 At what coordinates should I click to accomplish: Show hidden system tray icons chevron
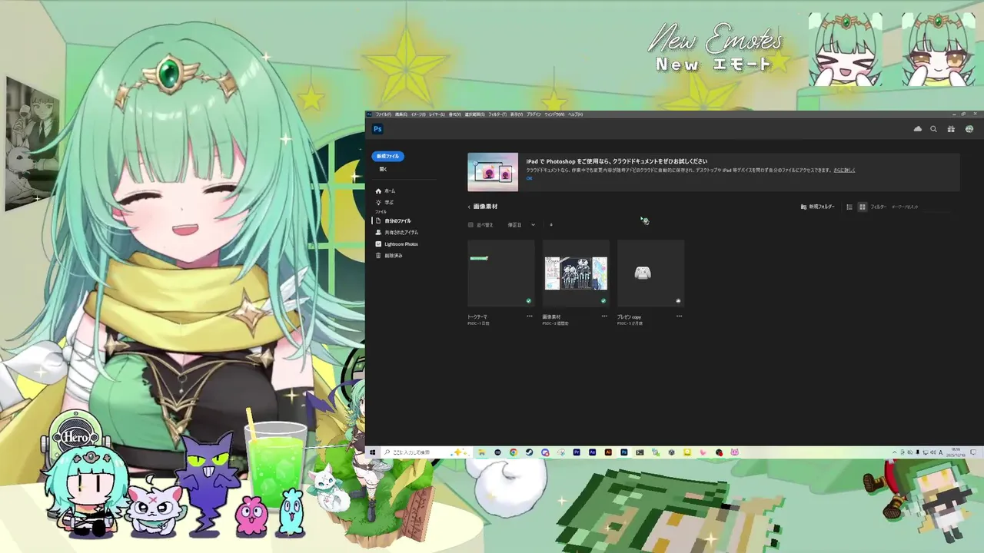[894, 452]
